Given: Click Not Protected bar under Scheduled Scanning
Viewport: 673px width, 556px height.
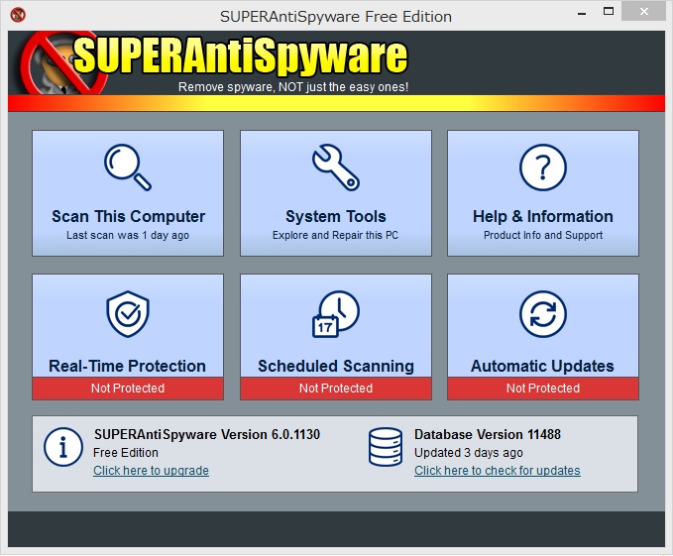Looking at the screenshot, I should (336, 389).
